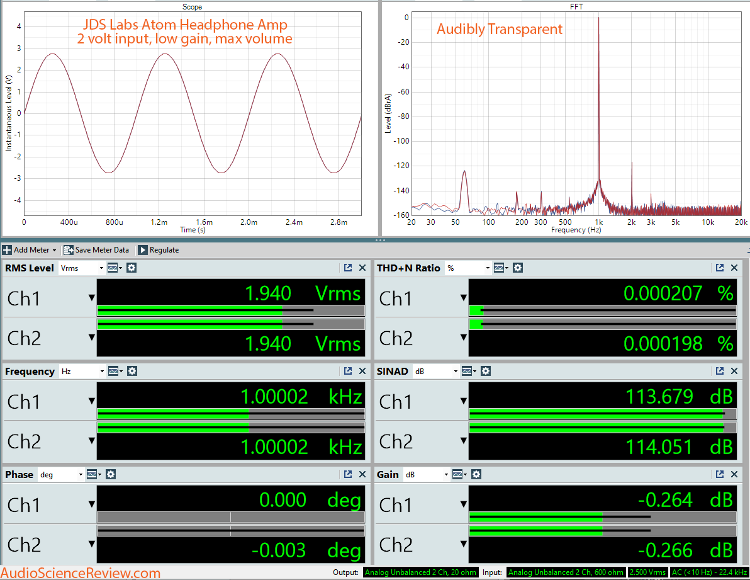Click the splitter handle between graphs and meters
The height and width of the screenshot is (580, 750).
[380, 240]
